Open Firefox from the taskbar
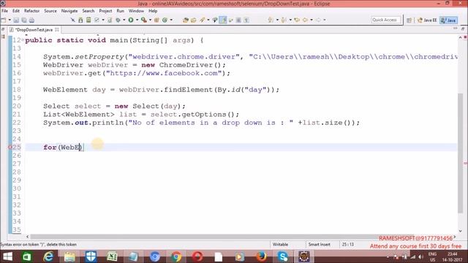Screen dimensions: 468x263 point(261,256)
